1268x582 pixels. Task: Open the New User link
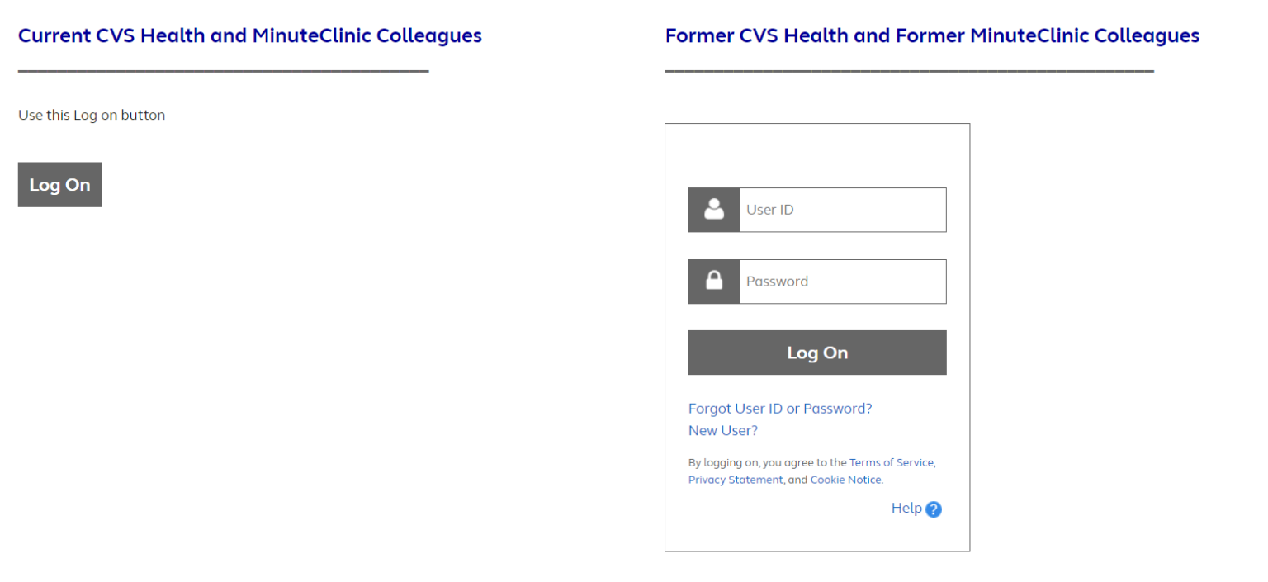click(x=723, y=431)
